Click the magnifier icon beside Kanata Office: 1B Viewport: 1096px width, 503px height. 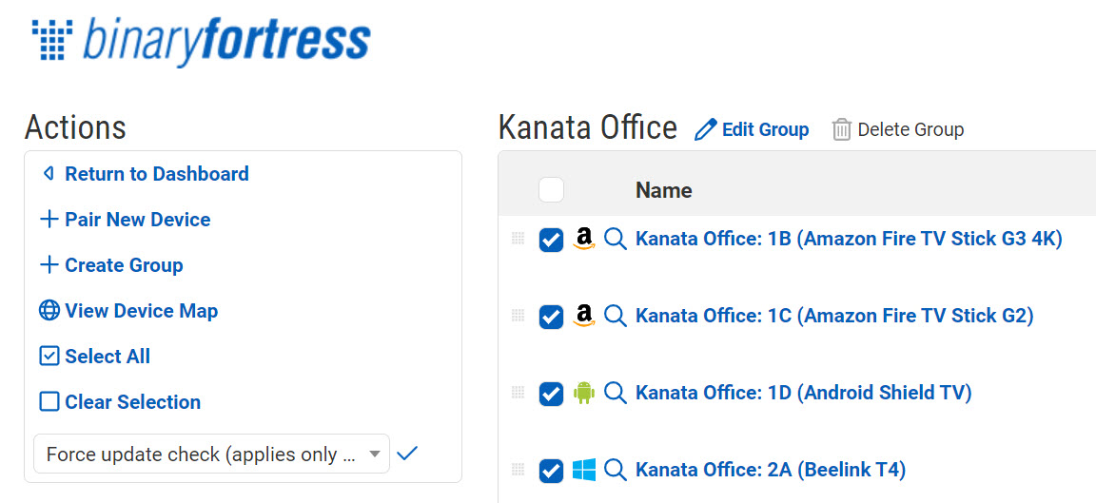[x=616, y=239]
